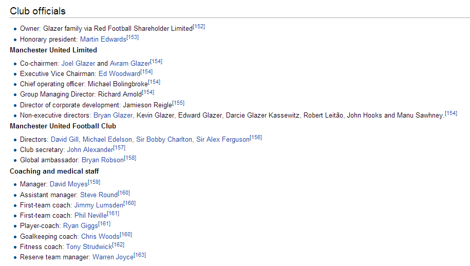The width and height of the screenshot is (470, 266).
Task: Click the Steve Round link
Action: tap(99, 195)
